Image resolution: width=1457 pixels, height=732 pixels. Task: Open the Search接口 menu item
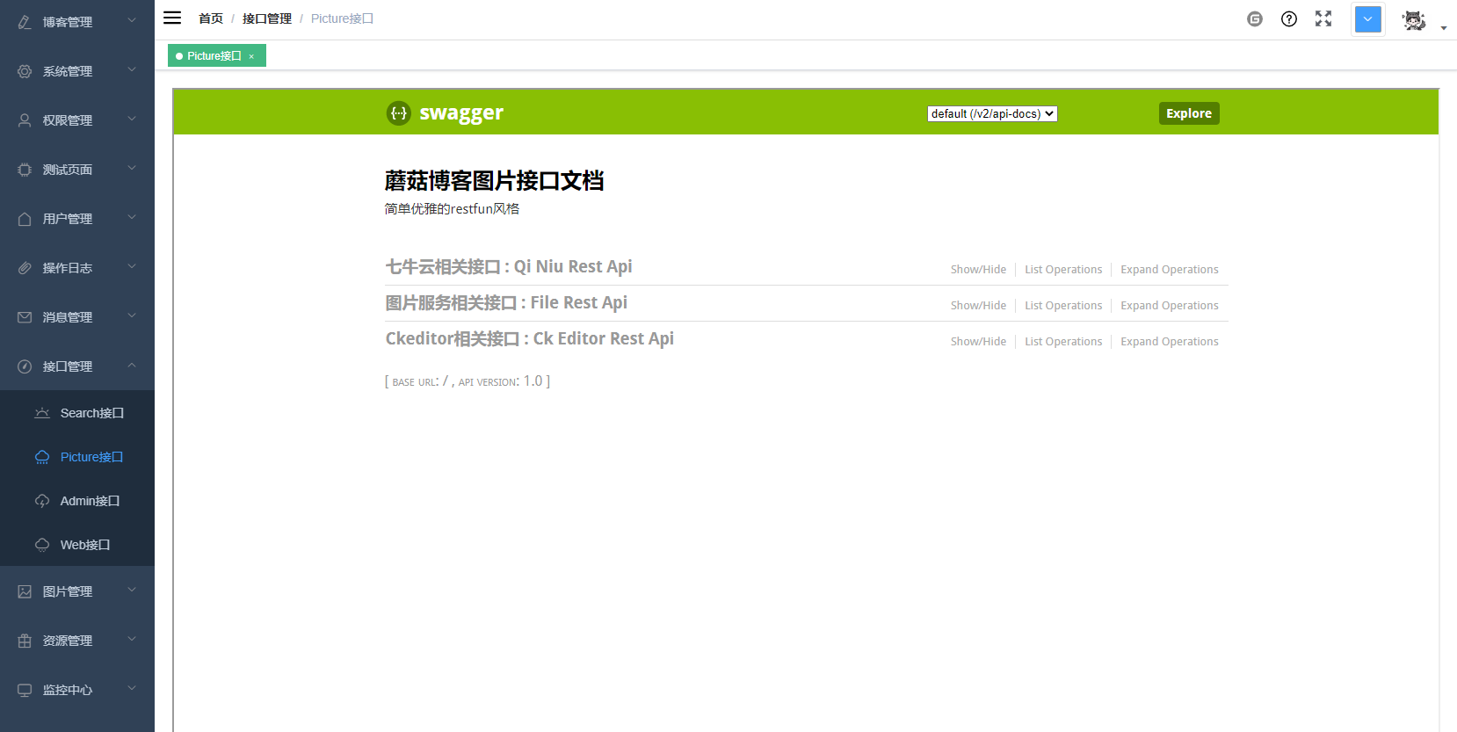pyautogui.click(x=77, y=413)
